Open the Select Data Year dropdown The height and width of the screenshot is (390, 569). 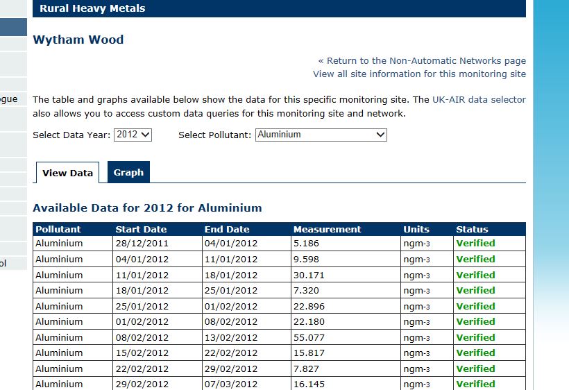(x=133, y=135)
